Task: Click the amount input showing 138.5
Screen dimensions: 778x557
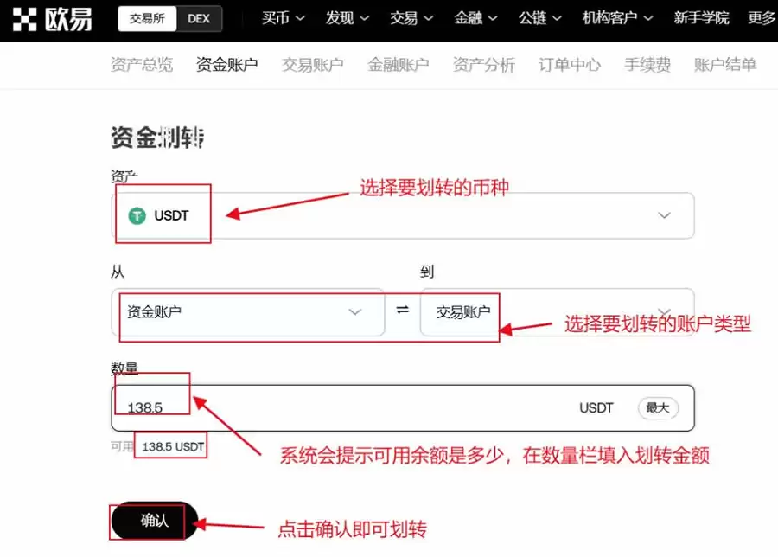Action: click(x=259, y=407)
